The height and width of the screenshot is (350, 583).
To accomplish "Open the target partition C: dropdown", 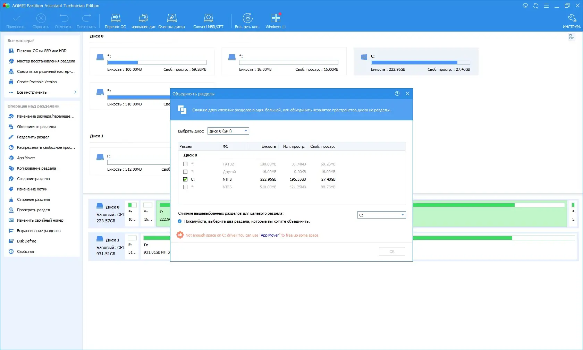I will coord(381,215).
